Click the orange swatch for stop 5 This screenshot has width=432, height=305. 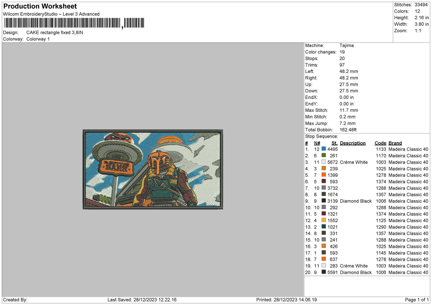click(323, 175)
